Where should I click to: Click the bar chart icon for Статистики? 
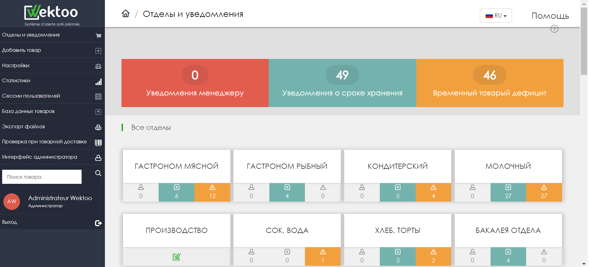[x=98, y=82]
